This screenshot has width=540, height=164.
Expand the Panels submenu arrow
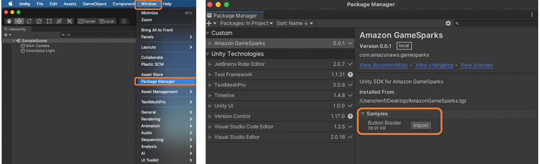coord(191,37)
